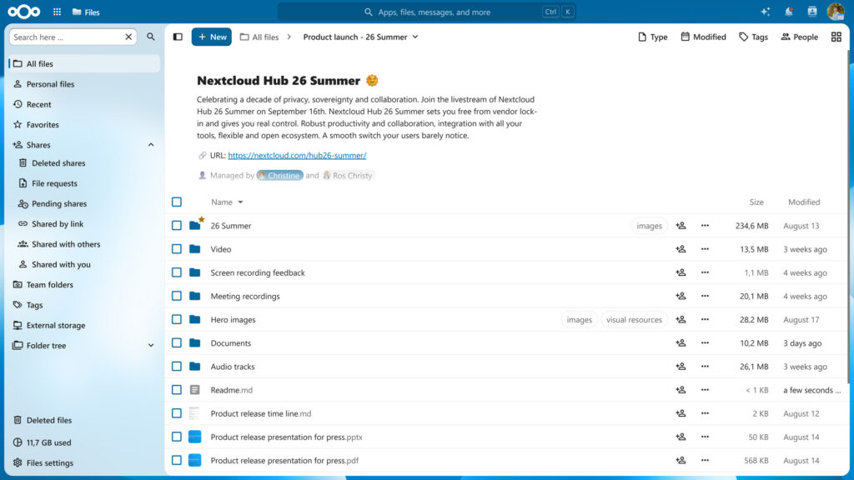Toggle the select all files checkbox
854x480 pixels.
pyautogui.click(x=177, y=202)
